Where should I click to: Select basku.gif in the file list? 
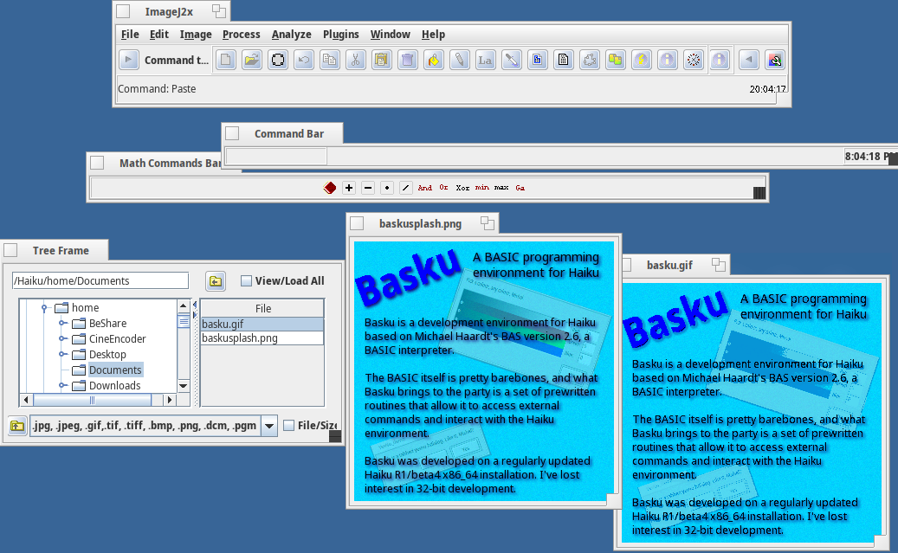pyautogui.click(x=262, y=324)
